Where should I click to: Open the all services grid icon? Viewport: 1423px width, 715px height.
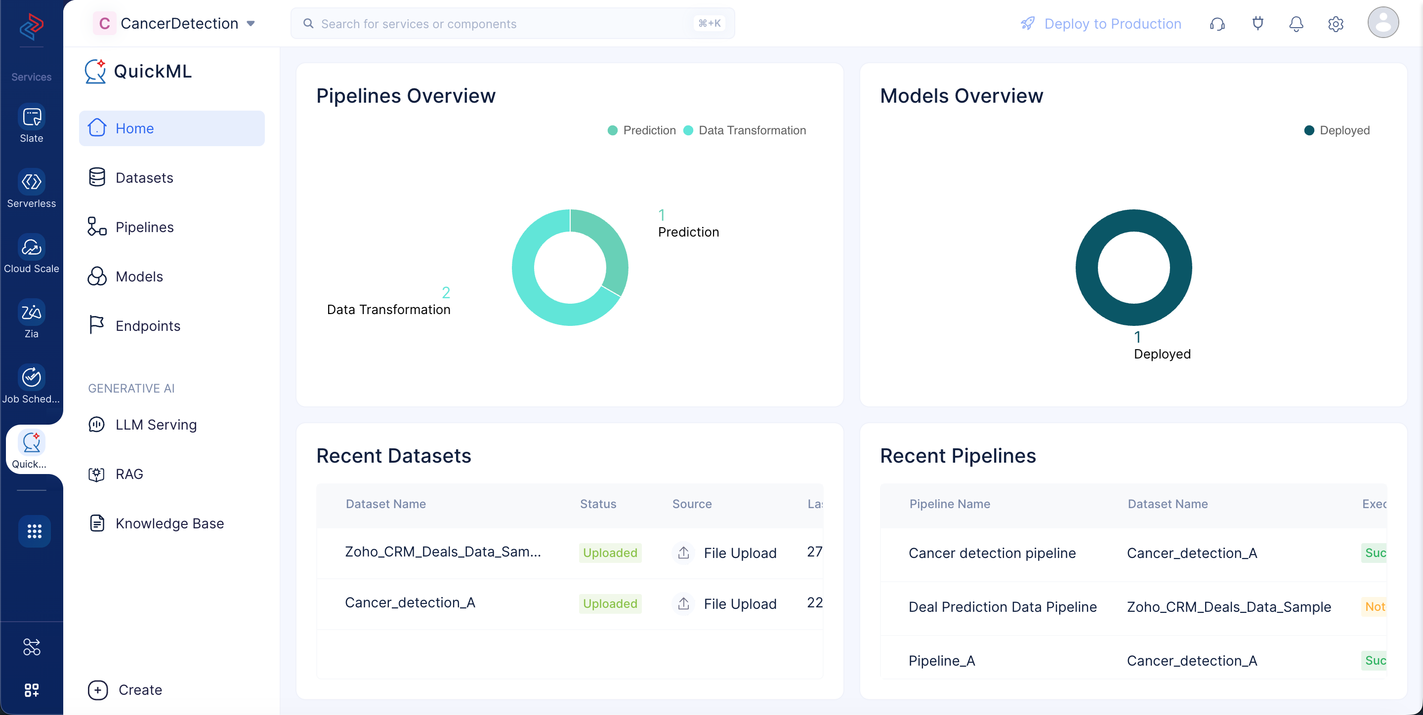[x=34, y=531]
